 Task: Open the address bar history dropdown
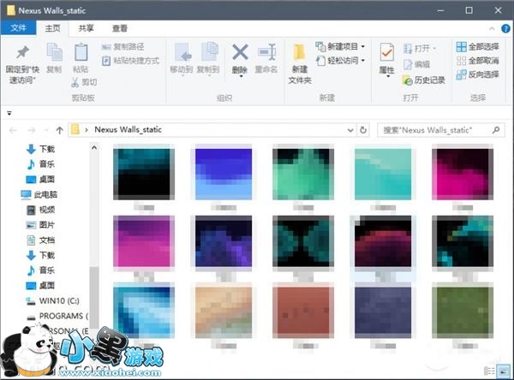point(350,130)
